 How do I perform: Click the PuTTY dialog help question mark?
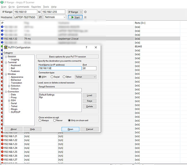(x=86, y=47)
